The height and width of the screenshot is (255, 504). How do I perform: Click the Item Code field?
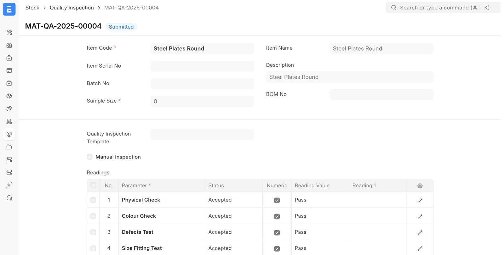[202, 48]
